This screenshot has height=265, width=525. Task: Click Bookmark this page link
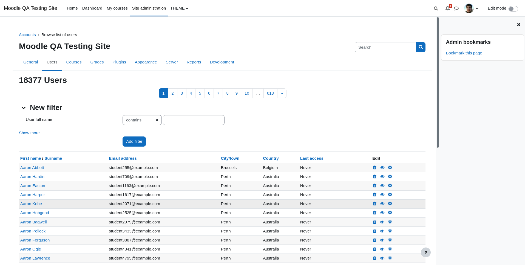point(464,53)
